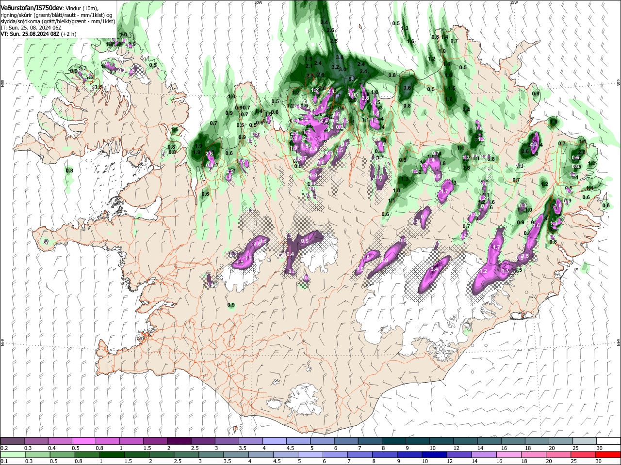Click the dark teal swatch at 9 in upper legend

tap(418, 441)
